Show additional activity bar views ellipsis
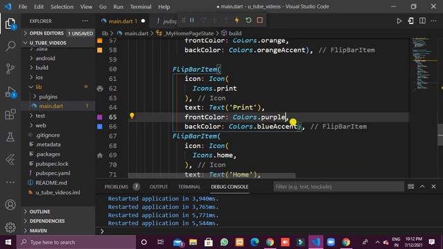 tap(10, 183)
